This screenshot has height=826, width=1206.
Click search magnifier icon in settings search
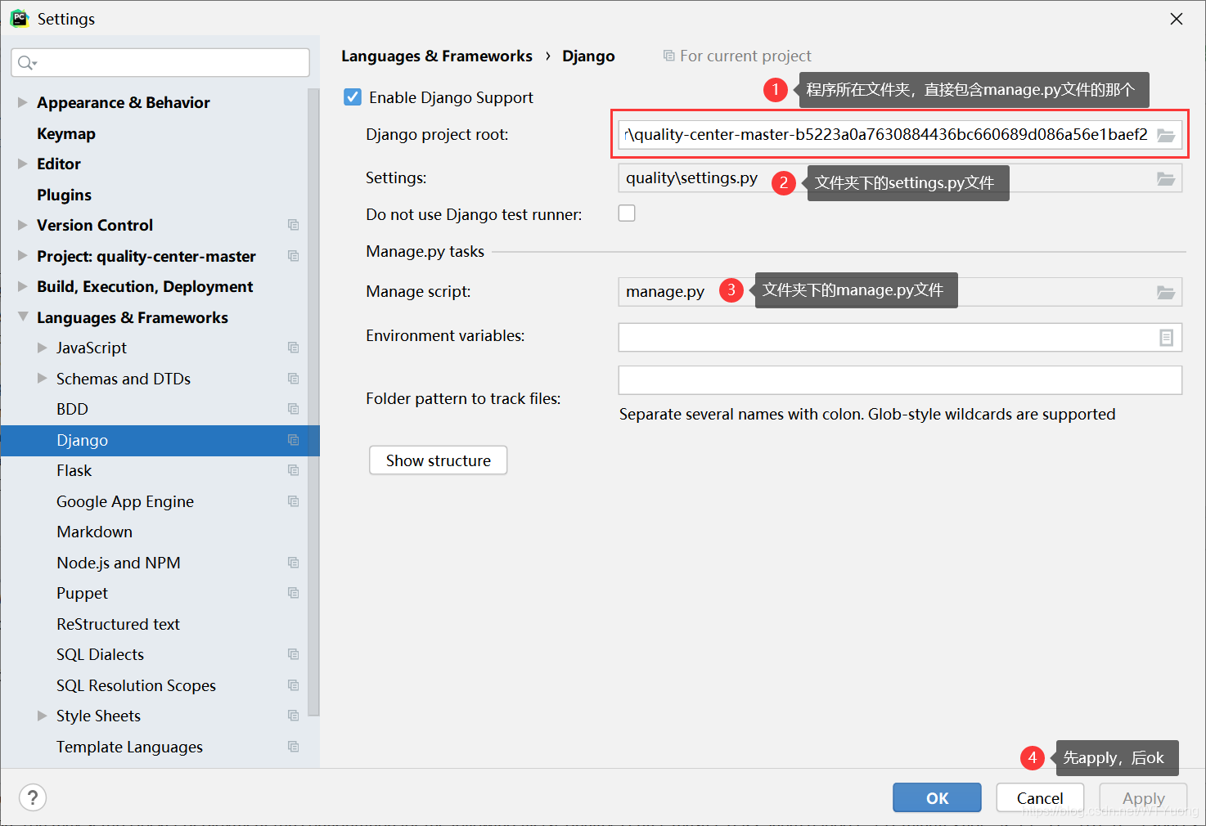click(x=26, y=63)
